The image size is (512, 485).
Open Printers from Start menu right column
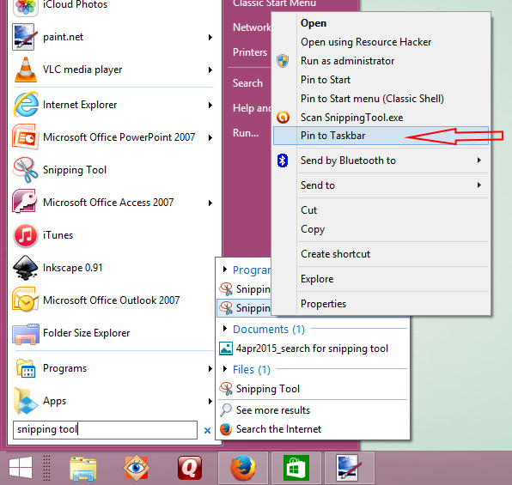[x=250, y=52]
